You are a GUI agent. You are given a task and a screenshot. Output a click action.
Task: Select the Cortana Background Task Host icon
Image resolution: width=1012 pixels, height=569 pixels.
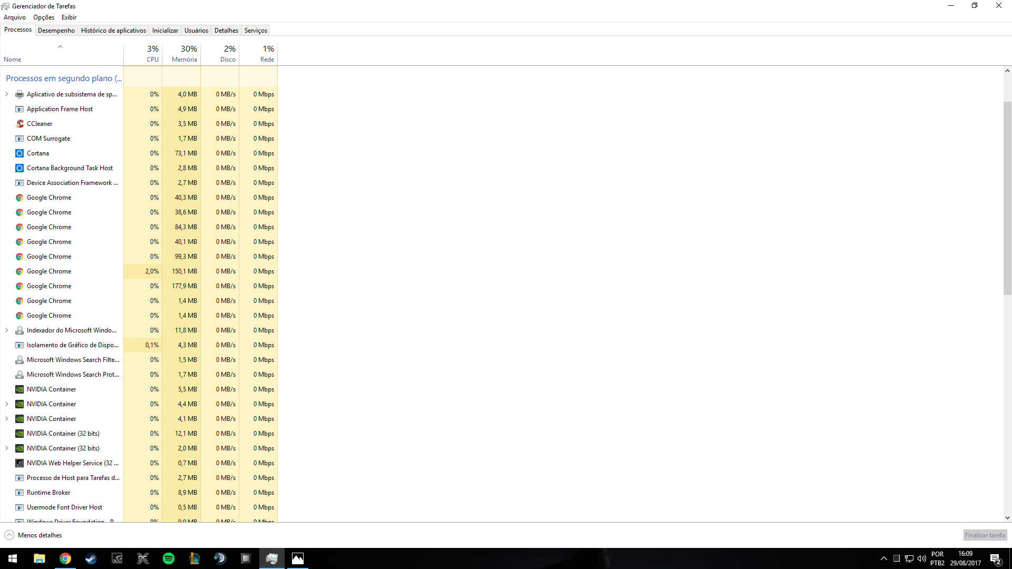coord(20,168)
